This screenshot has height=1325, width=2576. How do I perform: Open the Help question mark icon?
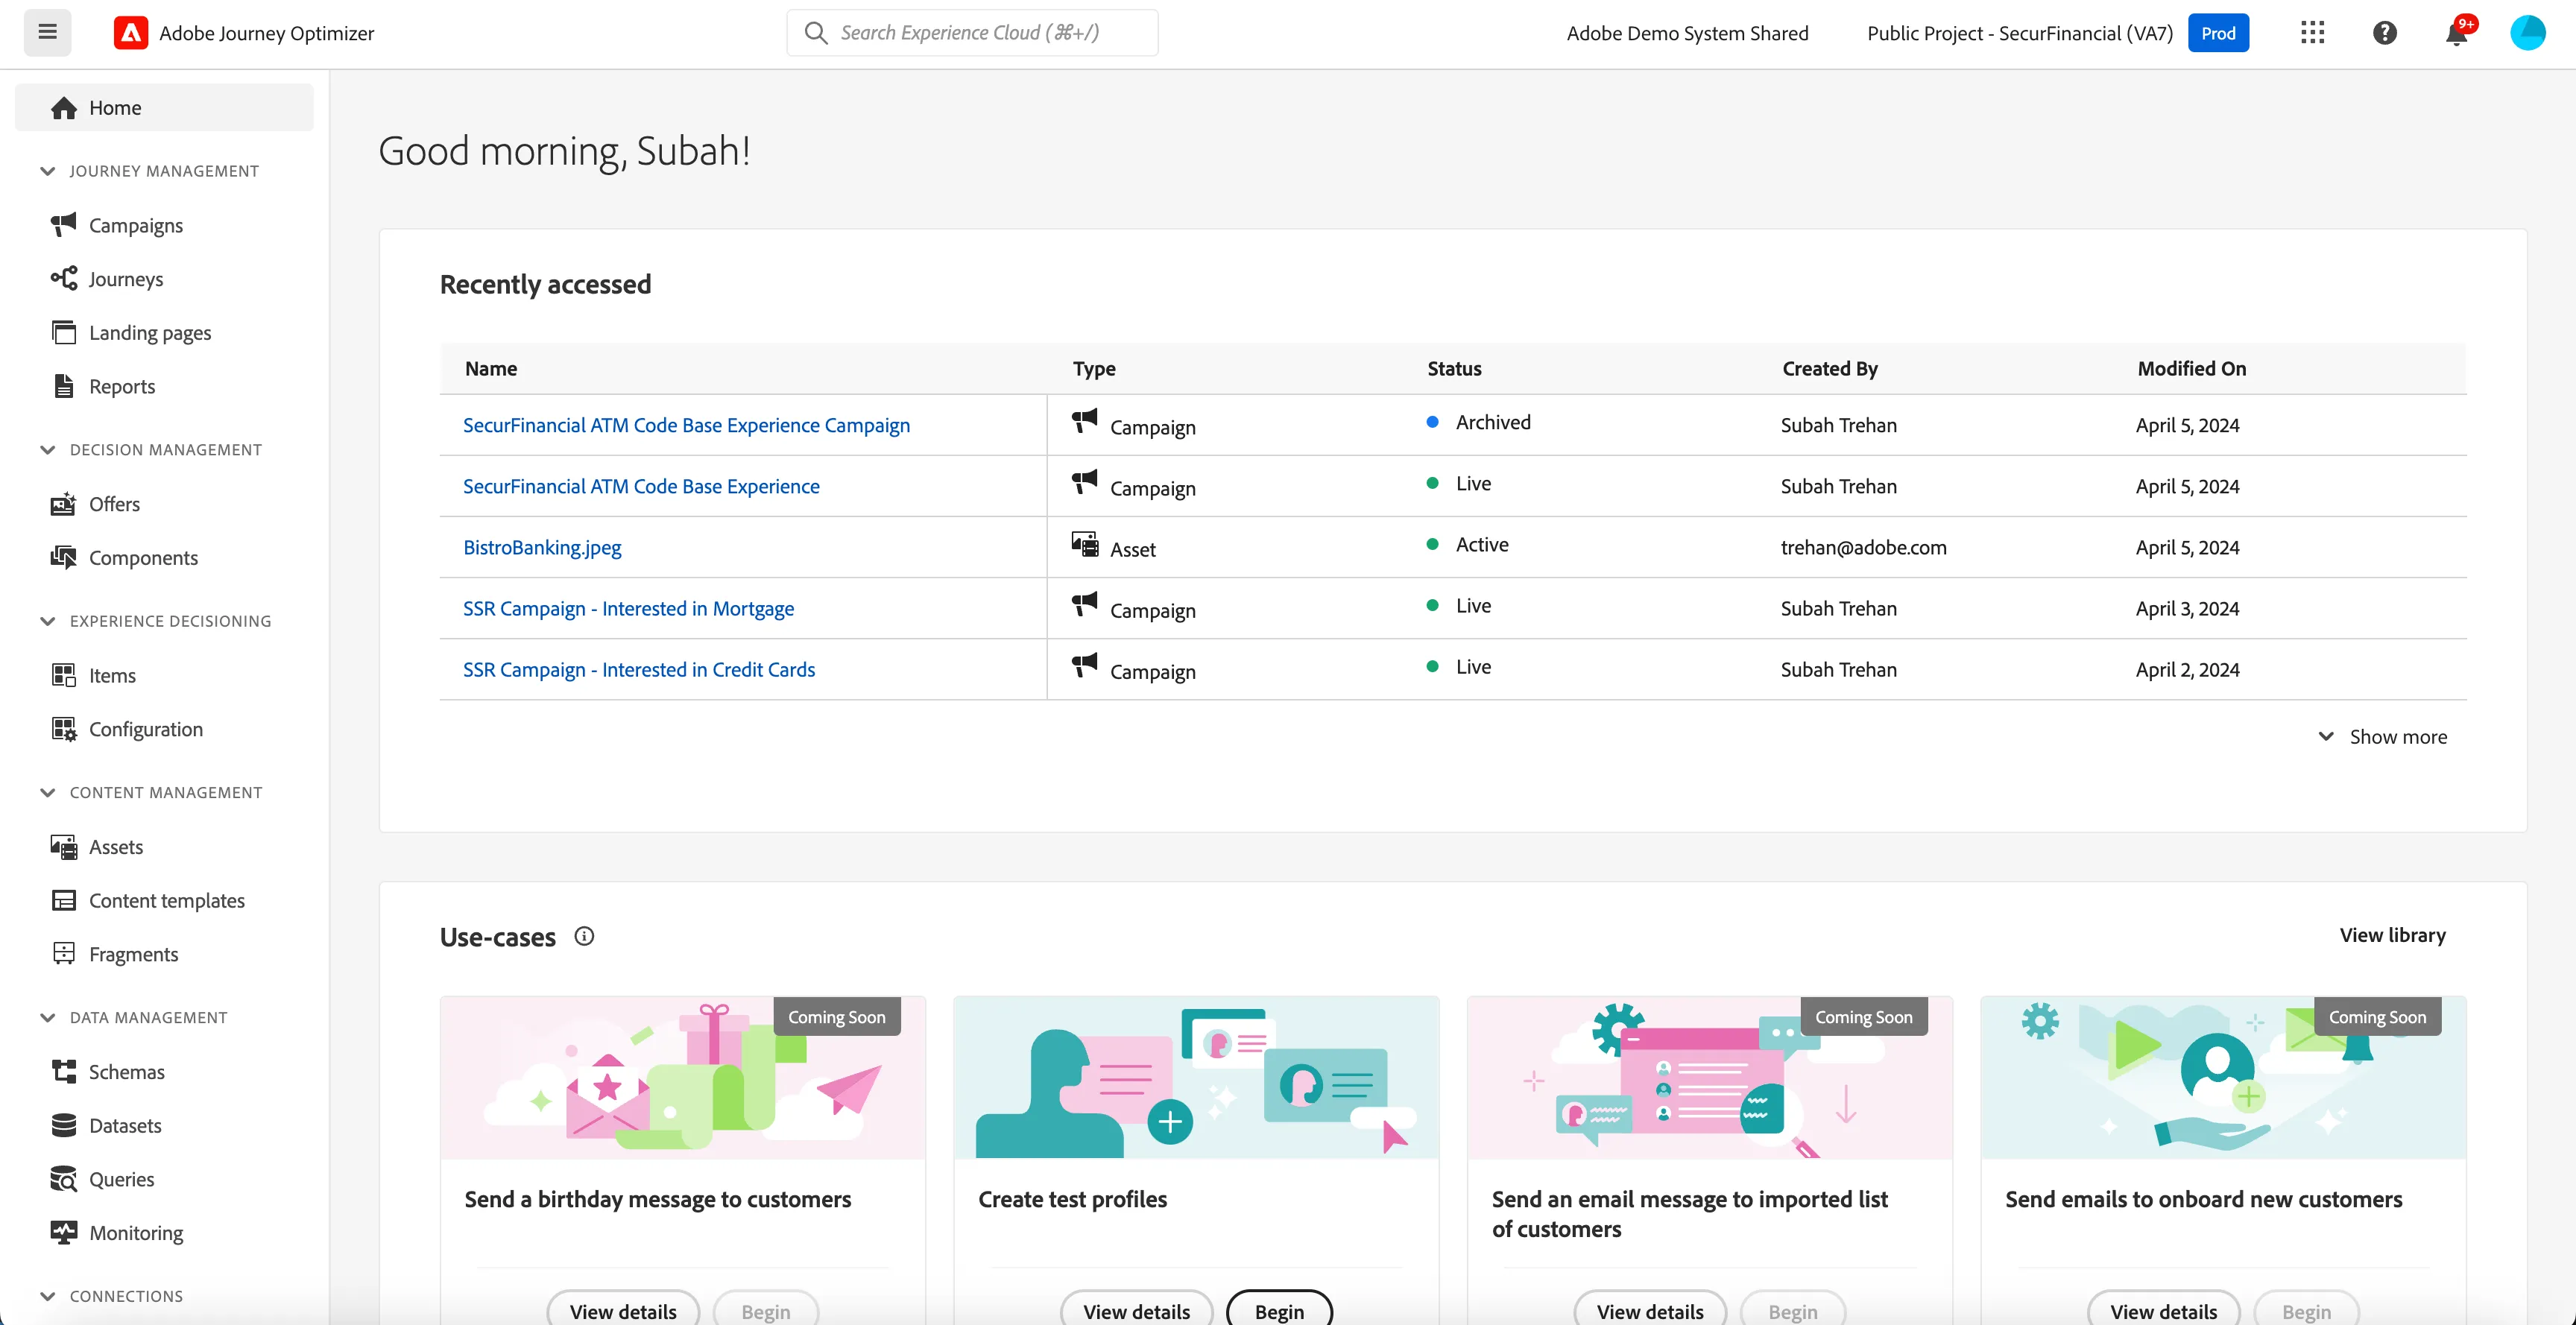(x=2384, y=33)
